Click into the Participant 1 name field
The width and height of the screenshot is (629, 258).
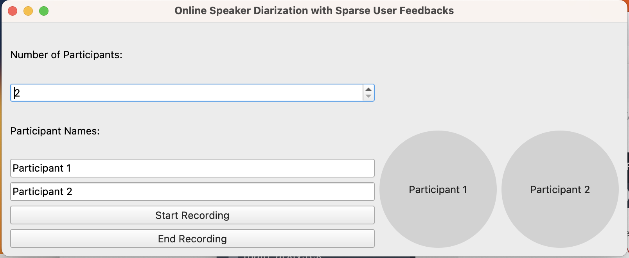pyautogui.click(x=192, y=168)
